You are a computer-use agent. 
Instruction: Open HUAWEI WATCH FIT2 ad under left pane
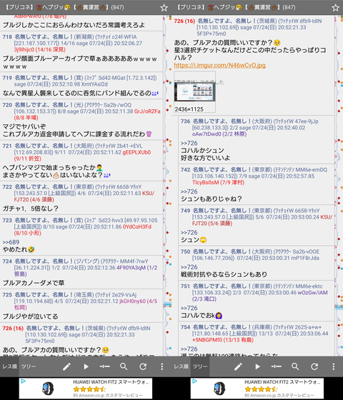click(x=86, y=389)
